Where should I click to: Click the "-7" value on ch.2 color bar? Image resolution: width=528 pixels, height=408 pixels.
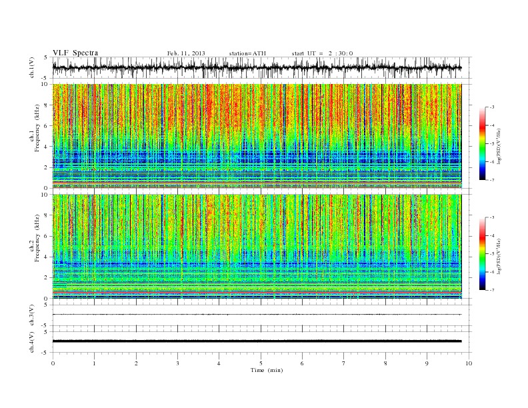(x=491, y=290)
